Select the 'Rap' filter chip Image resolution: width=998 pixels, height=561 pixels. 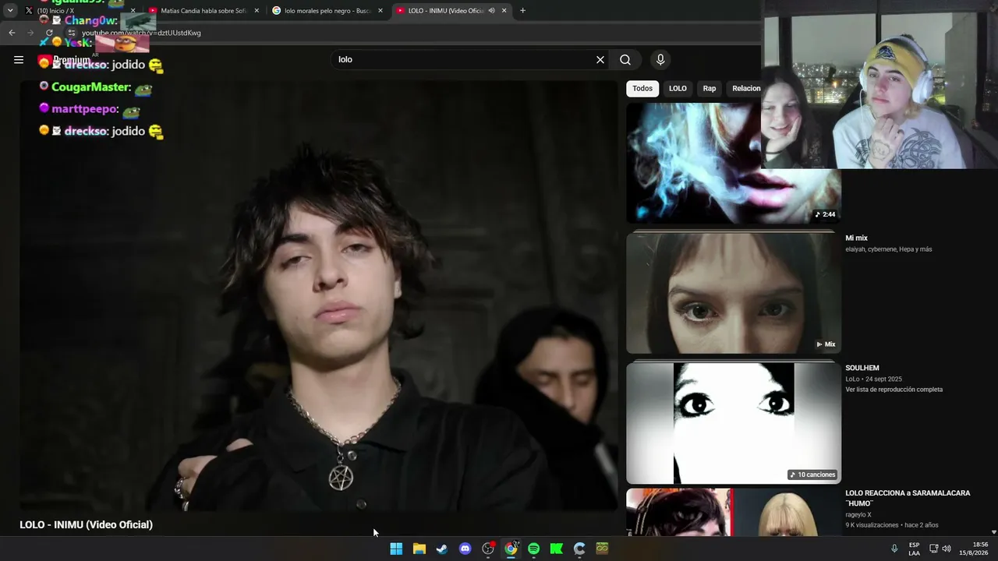[710, 89]
